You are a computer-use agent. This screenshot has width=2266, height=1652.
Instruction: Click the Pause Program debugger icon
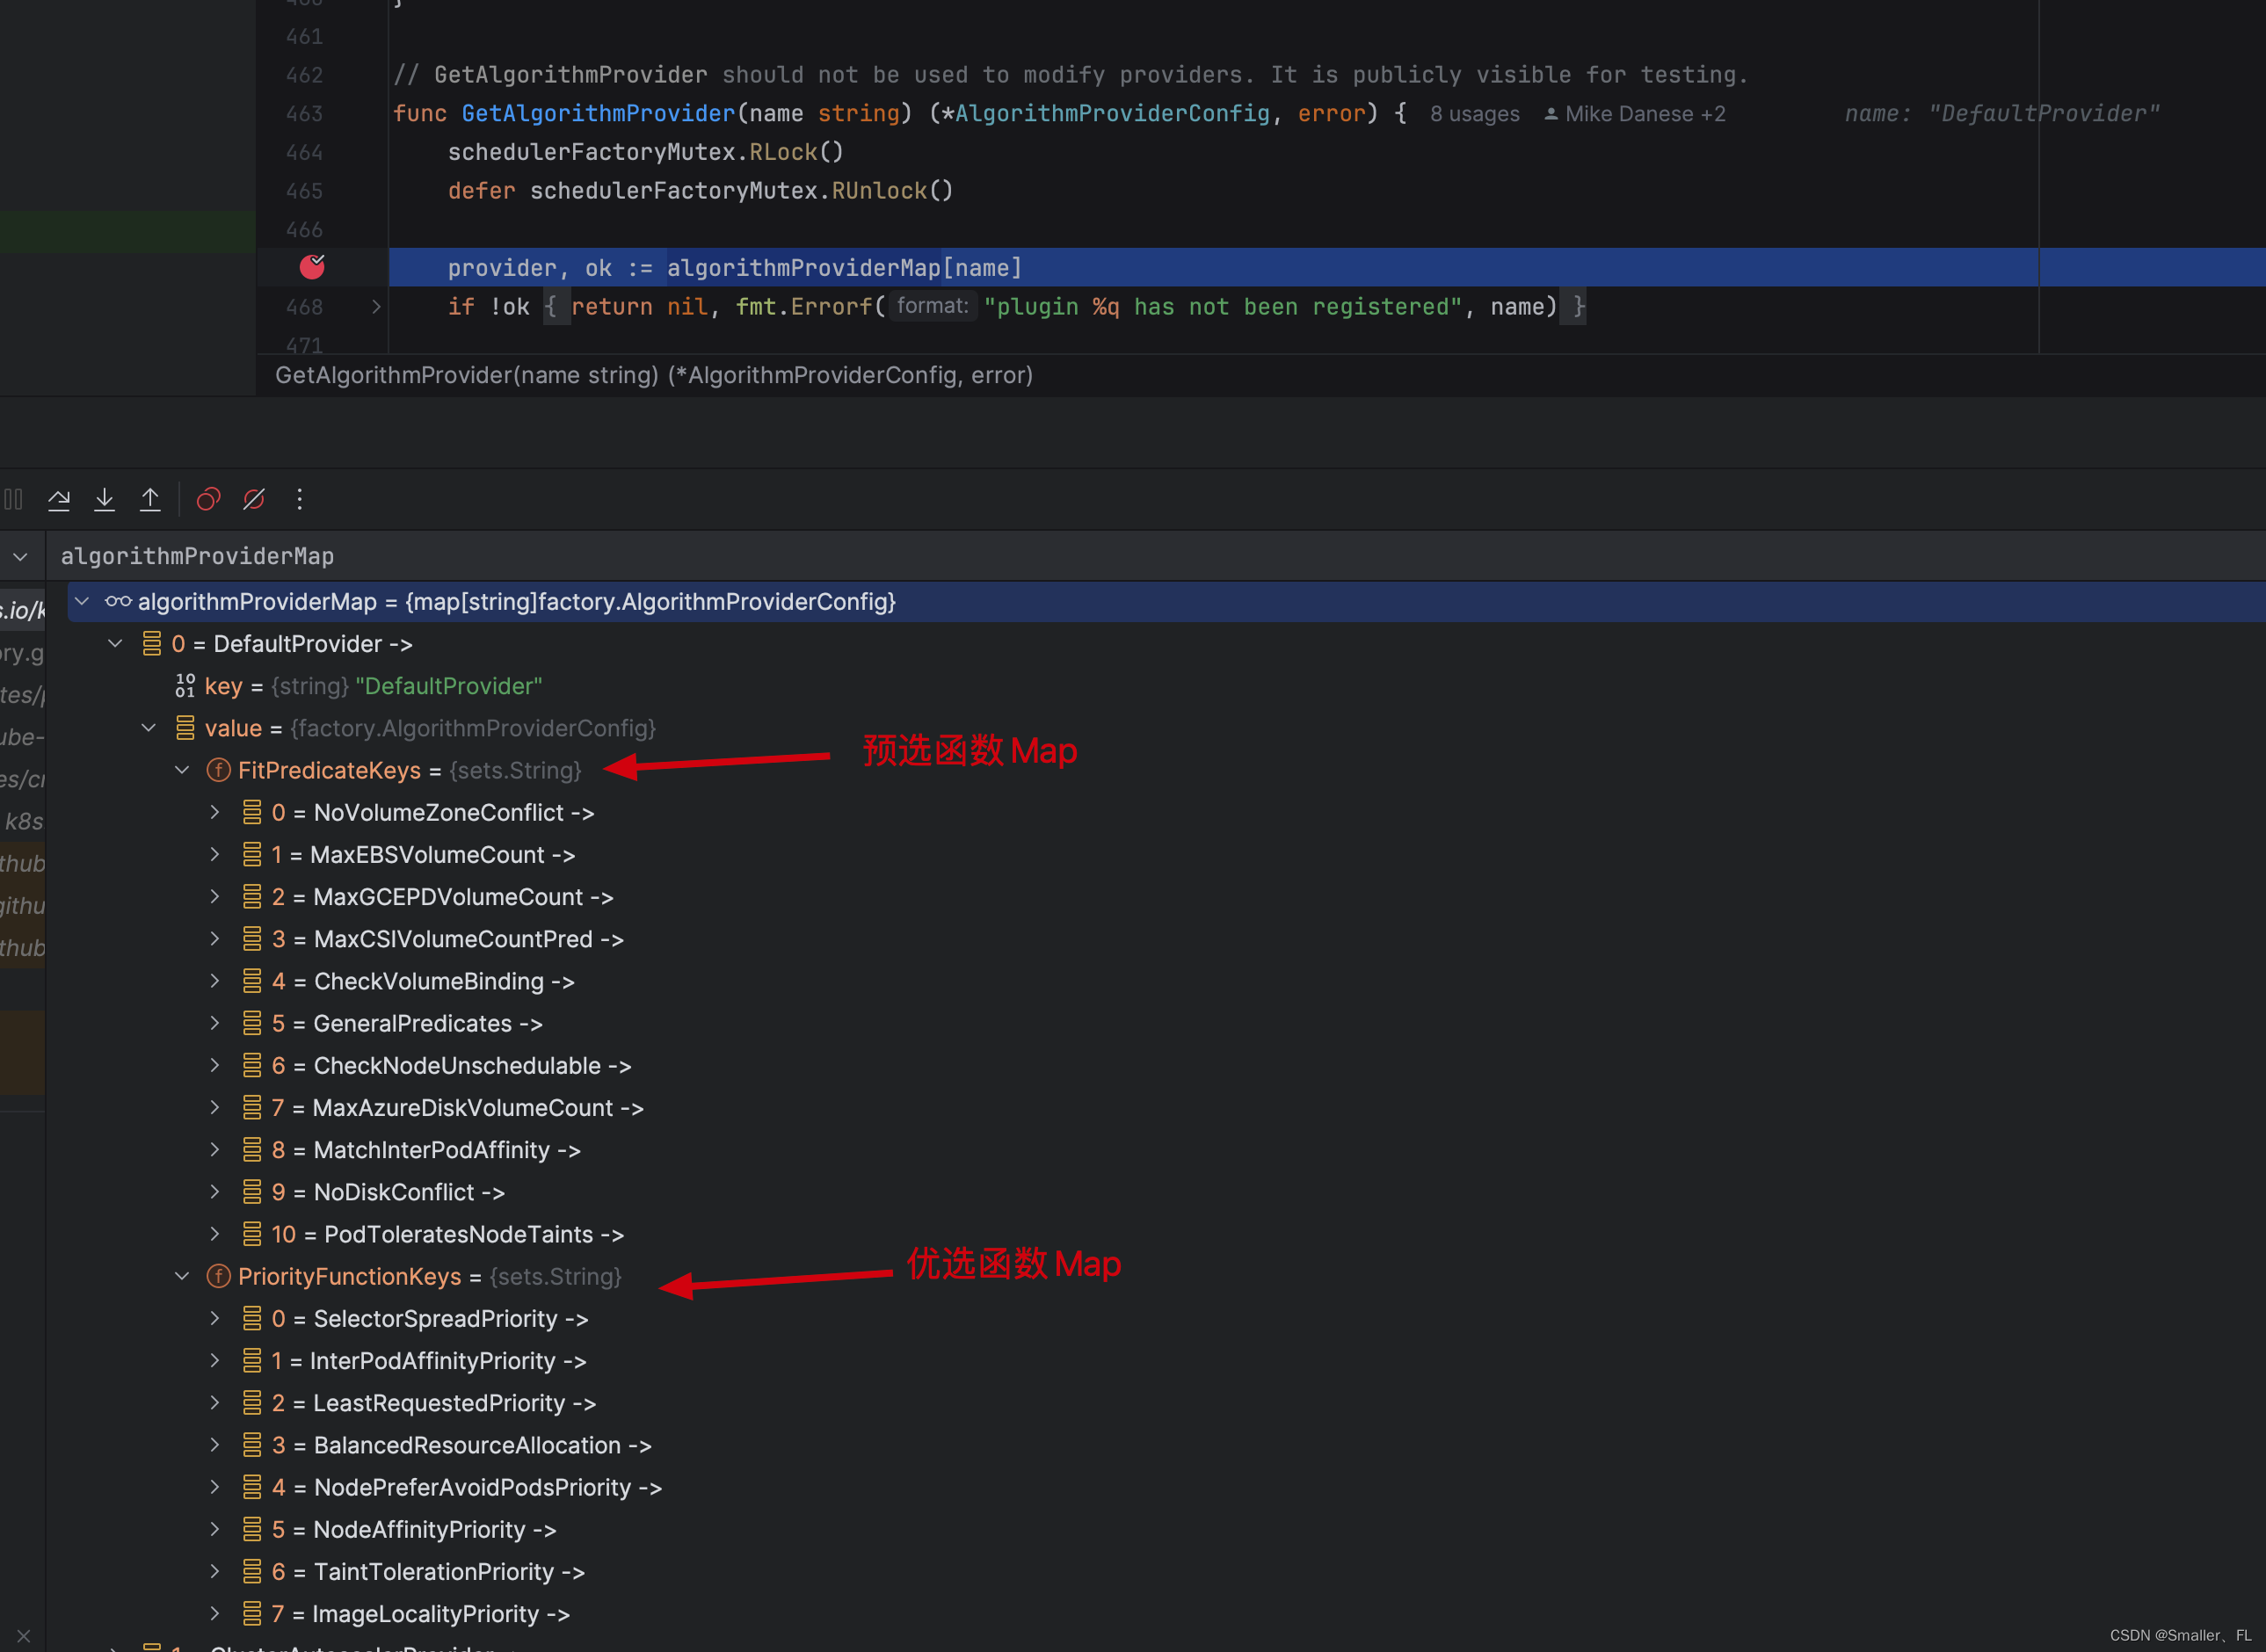click(x=13, y=499)
